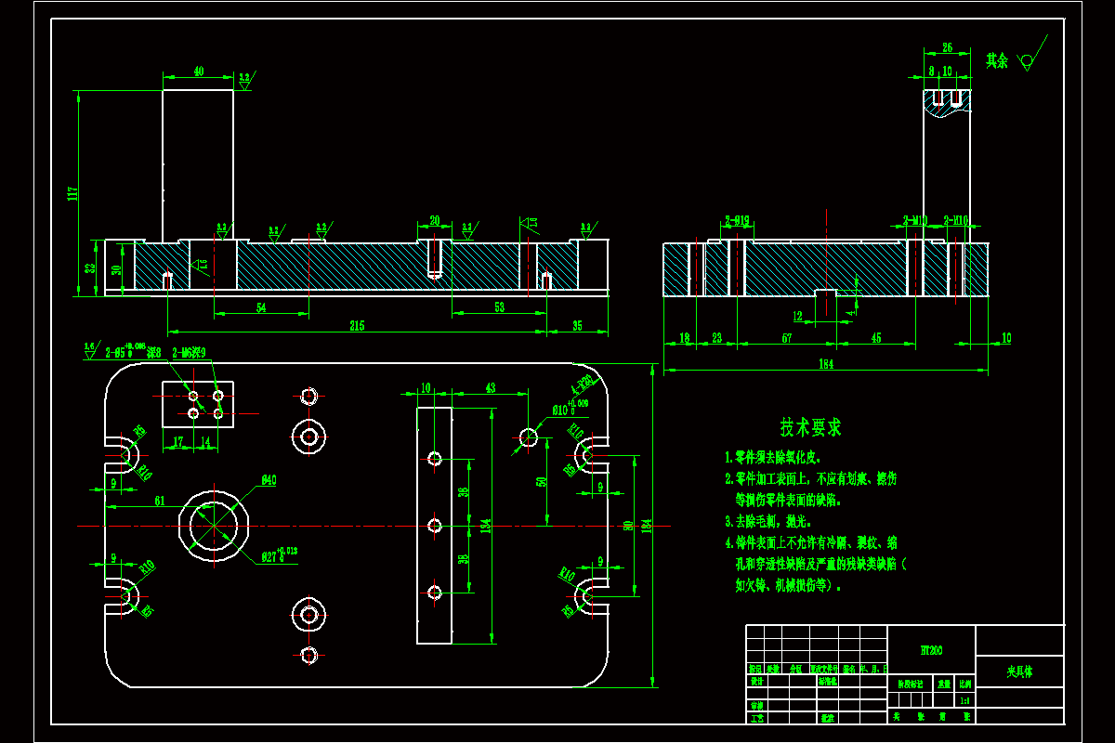Viewport: 1115px width, 743px height.
Task: Click the '61' dimension in plan view
Action: (160, 501)
